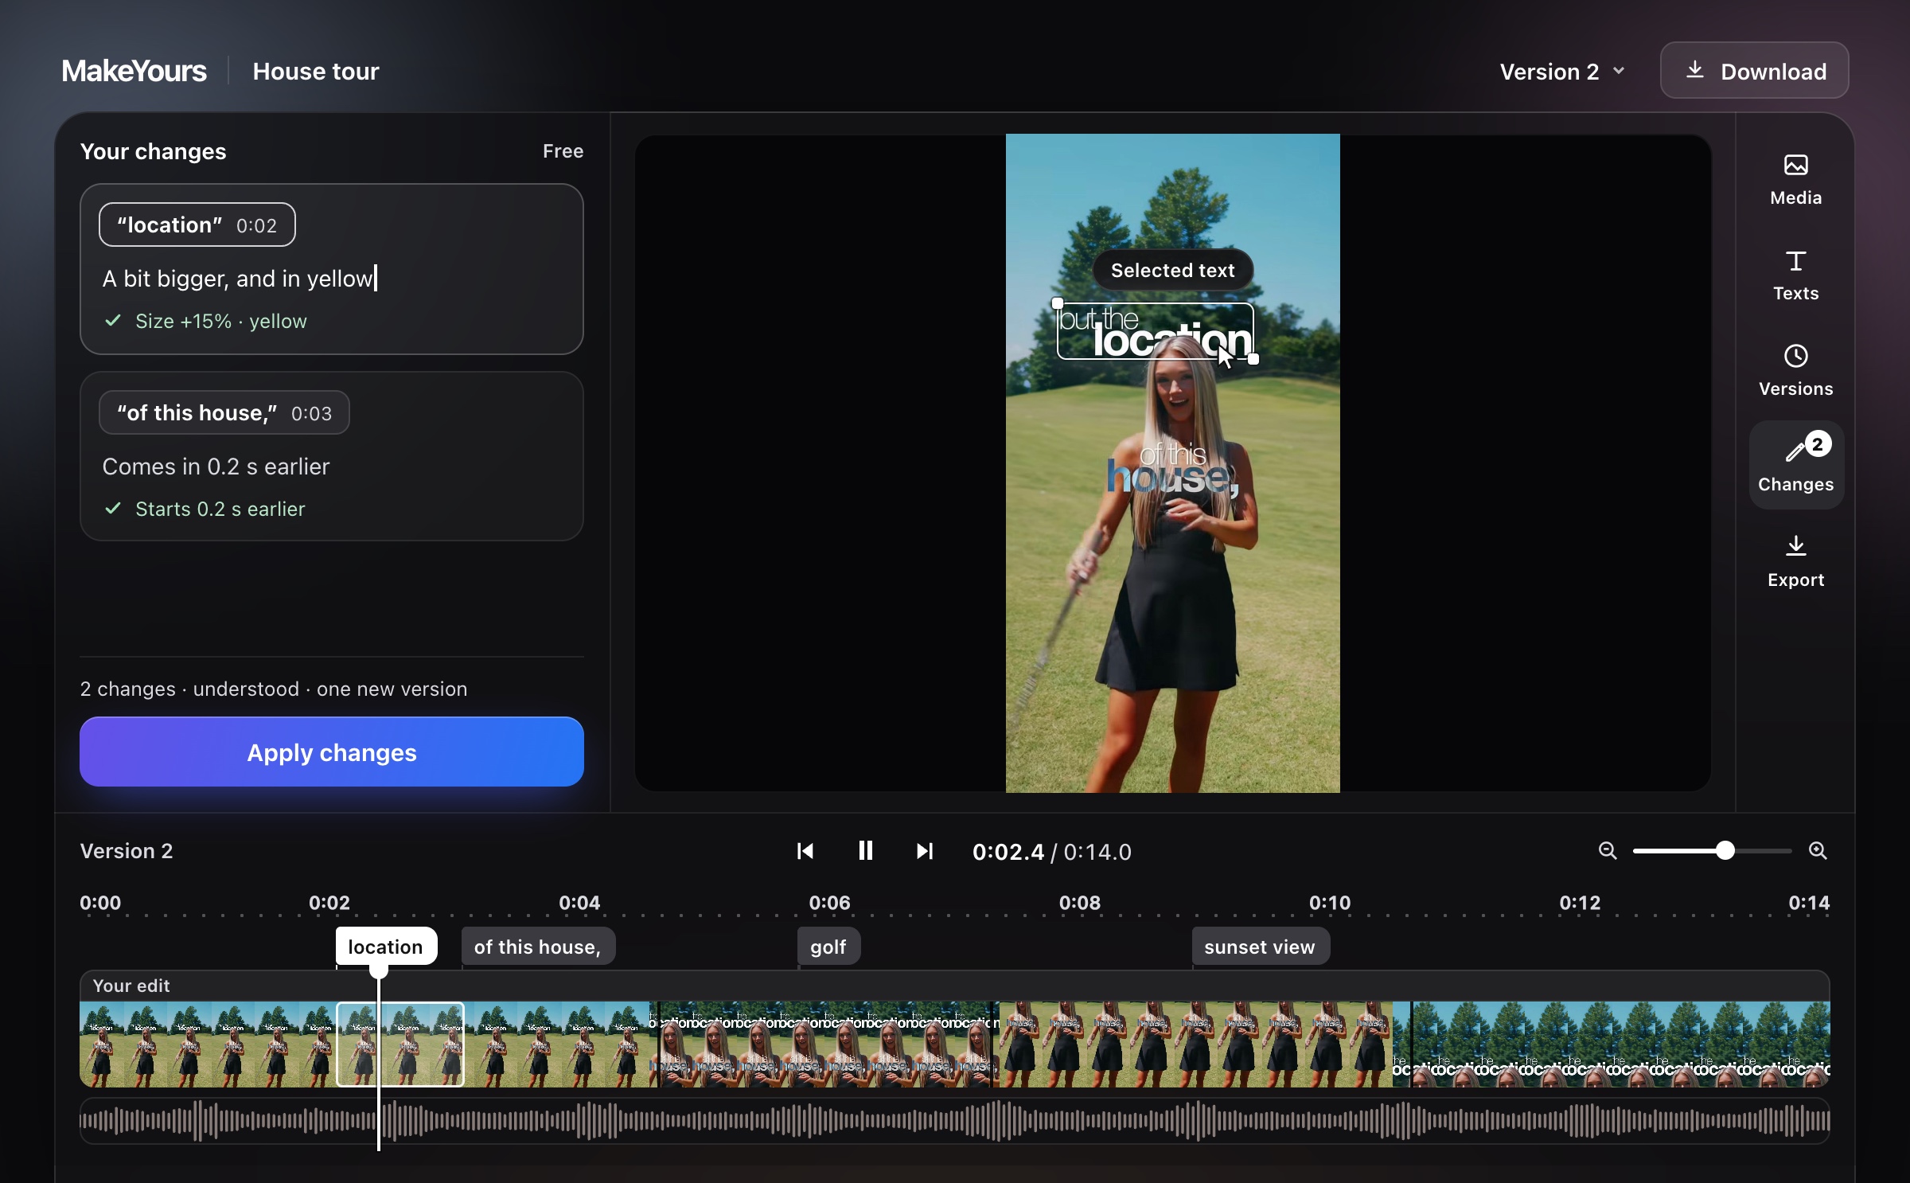The width and height of the screenshot is (1910, 1183).
Task: Click the Download button
Action: [x=1754, y=71]
